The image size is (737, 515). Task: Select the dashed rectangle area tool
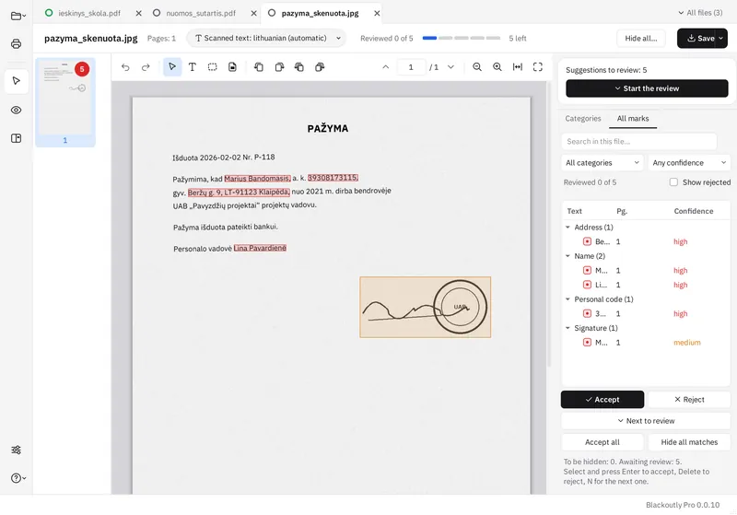(213, 67)
